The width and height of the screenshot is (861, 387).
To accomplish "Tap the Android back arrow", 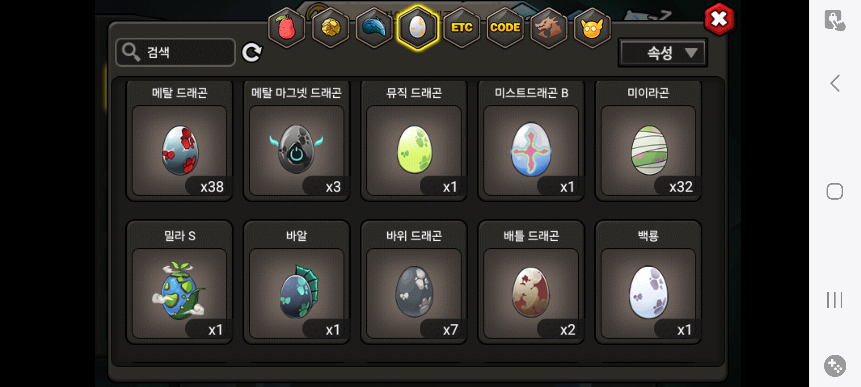I will 835,83.
